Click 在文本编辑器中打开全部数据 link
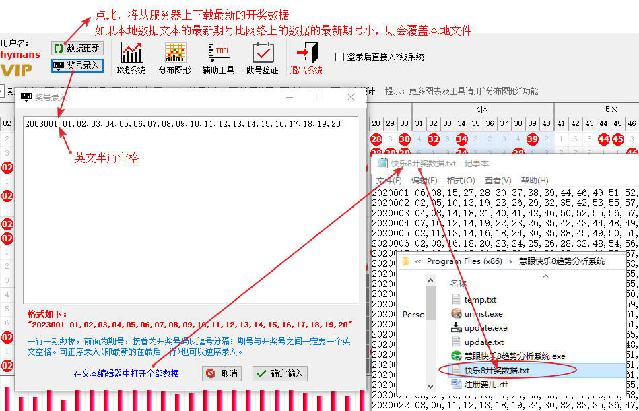 [x=127, y=373]
